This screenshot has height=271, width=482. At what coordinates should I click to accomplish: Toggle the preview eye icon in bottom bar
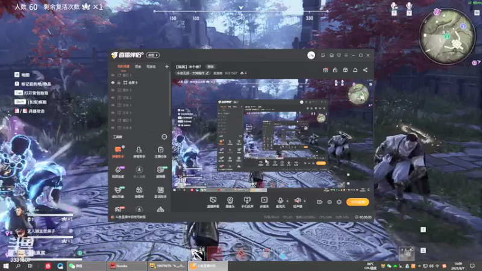[x=329, y=202]
